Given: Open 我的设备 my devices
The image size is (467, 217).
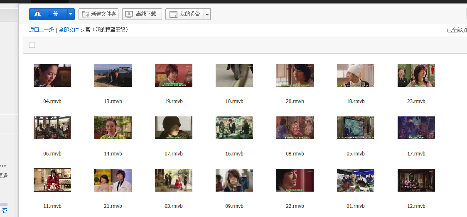Looking at the screenshot, I should point(184,14).
